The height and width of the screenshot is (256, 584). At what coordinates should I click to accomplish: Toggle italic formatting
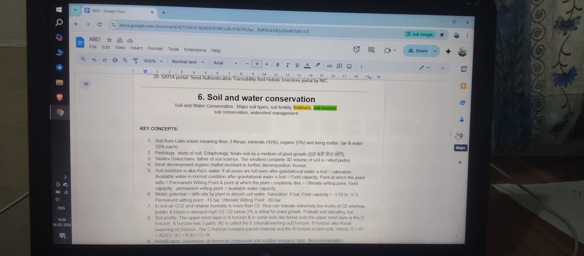tap(287, 65)
